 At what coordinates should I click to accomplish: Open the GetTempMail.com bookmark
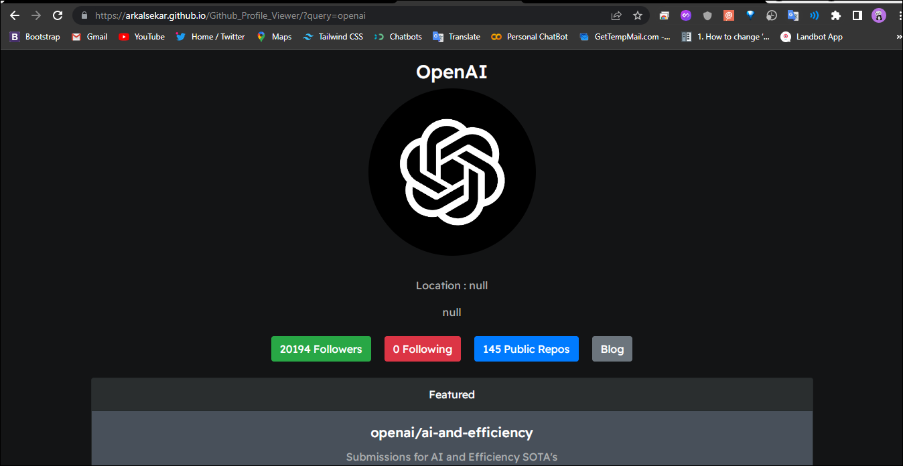(x=625, y=37)
